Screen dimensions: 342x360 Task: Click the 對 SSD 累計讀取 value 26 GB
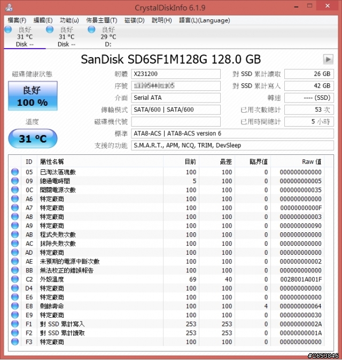[x=309, y=74]
